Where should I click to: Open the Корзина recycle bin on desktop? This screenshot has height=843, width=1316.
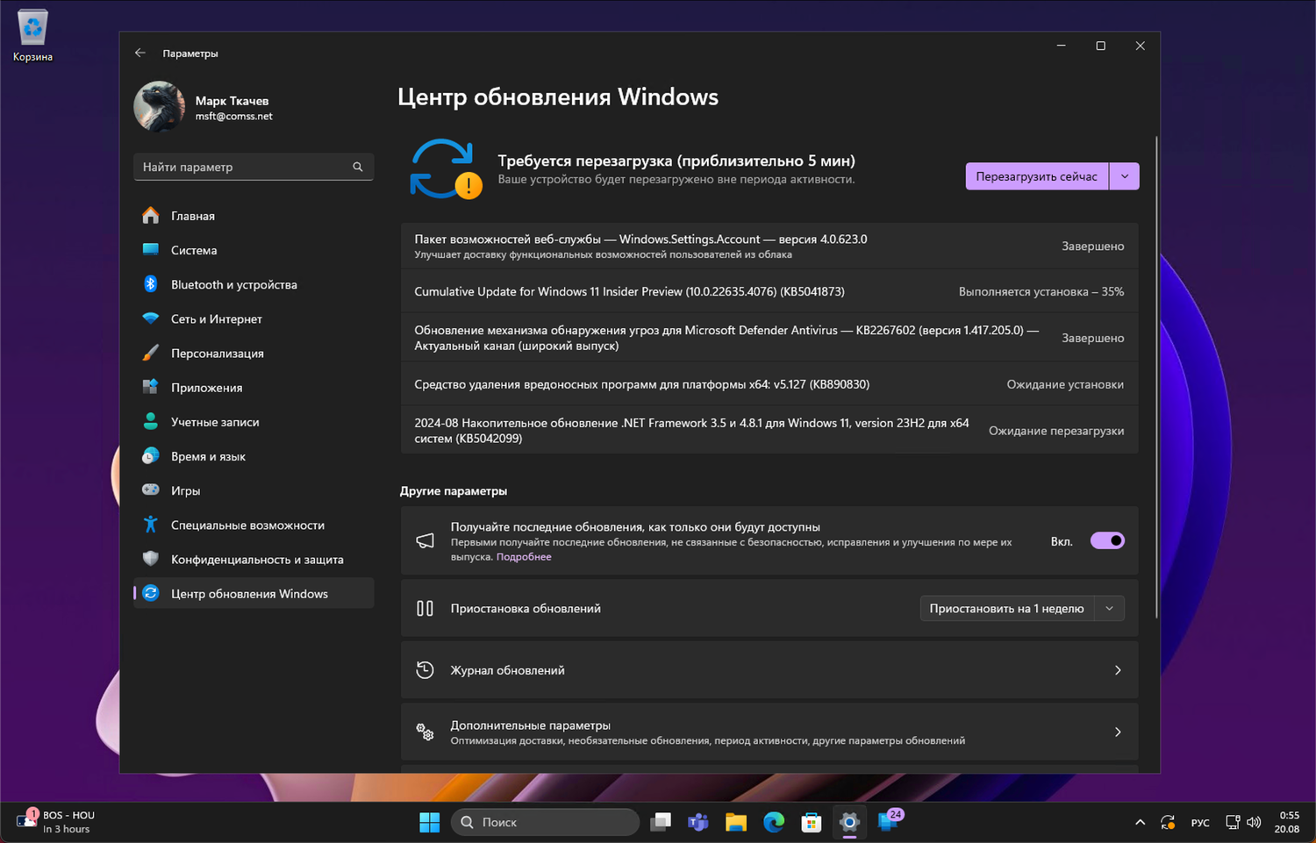(x=32, y=37)
